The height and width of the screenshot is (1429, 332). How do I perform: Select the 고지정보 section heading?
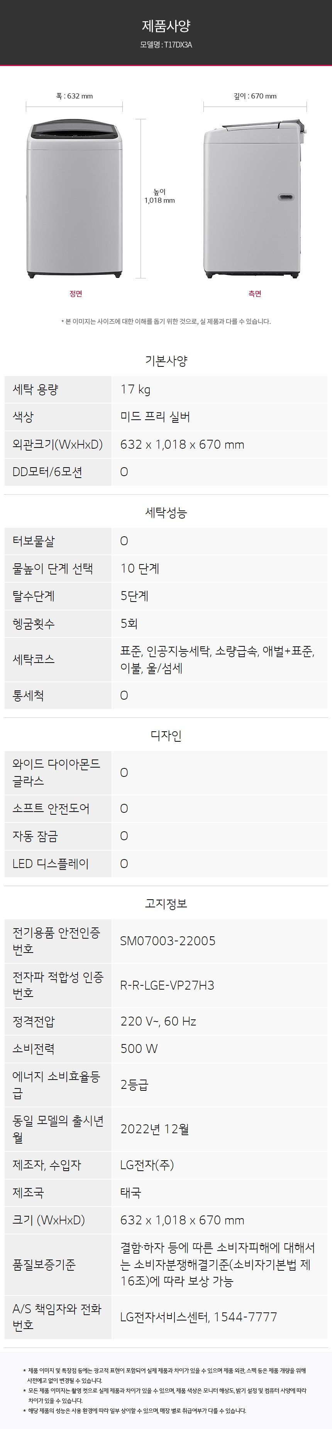point(166,904)
